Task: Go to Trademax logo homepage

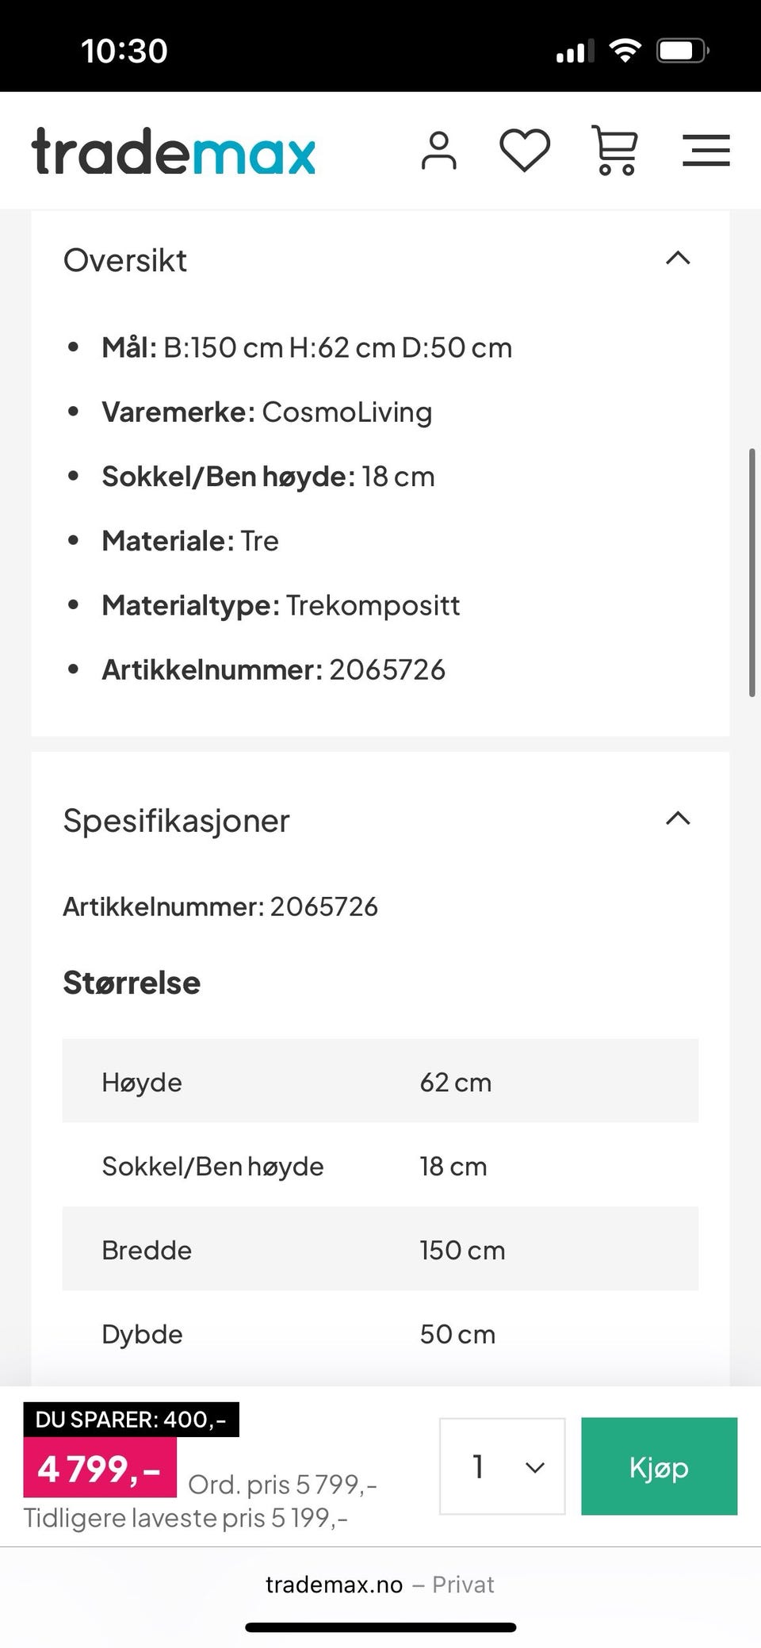Action: point(174,151)
